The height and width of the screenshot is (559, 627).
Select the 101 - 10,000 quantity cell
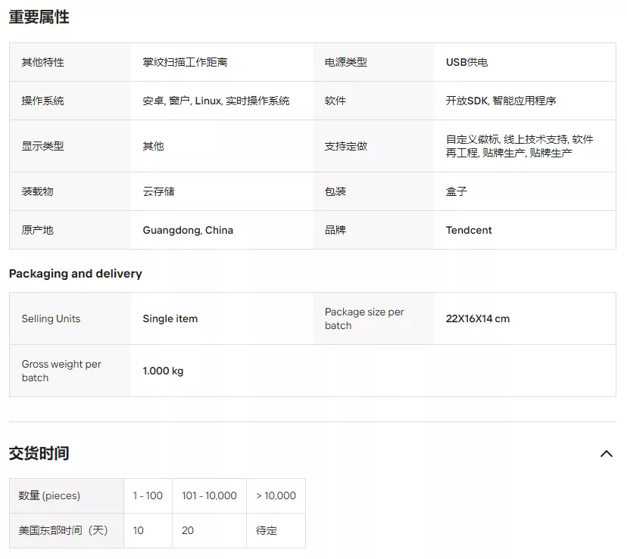[209, 495]
